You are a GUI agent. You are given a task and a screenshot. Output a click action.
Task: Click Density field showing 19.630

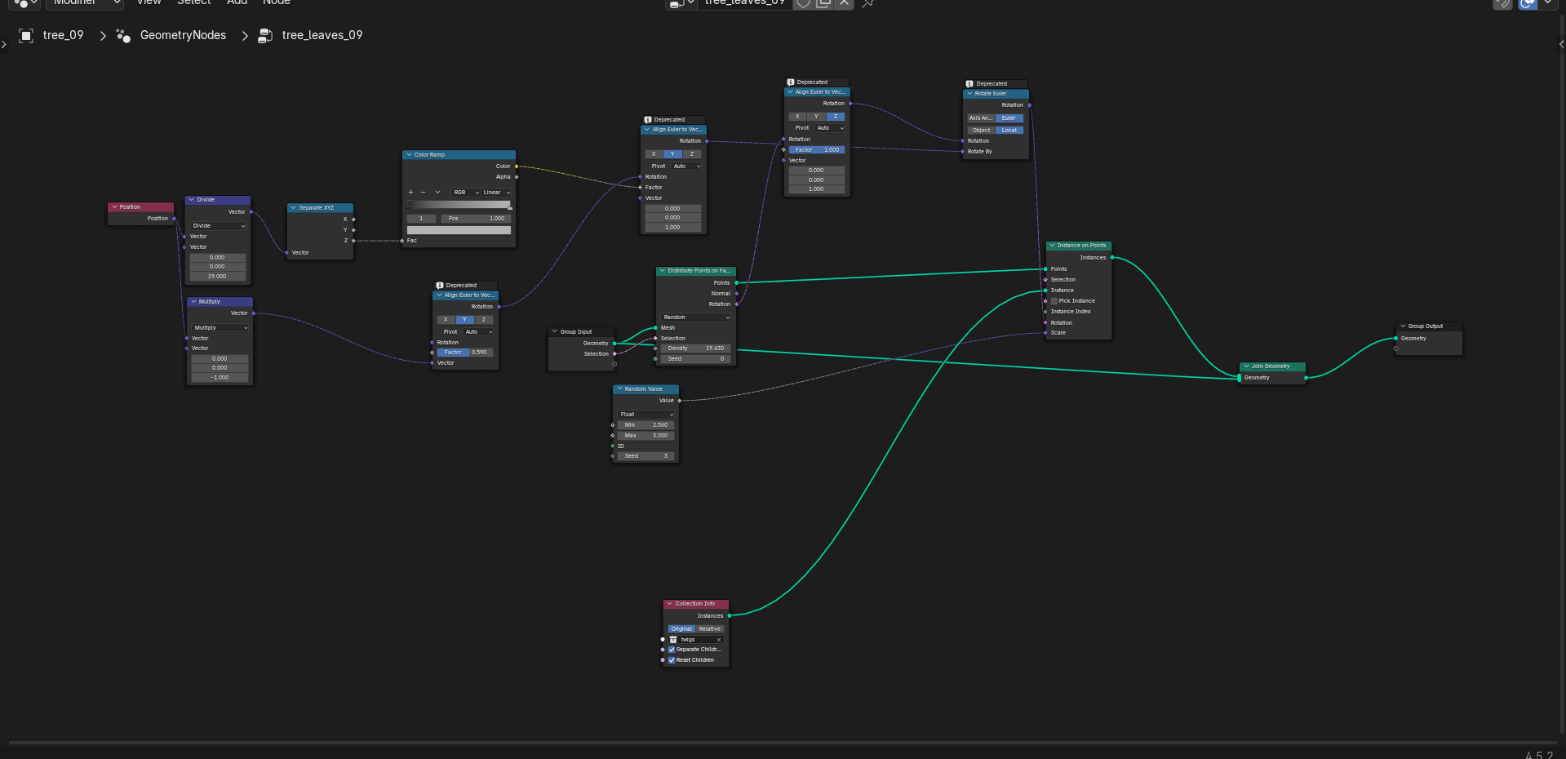pos(696,348)
